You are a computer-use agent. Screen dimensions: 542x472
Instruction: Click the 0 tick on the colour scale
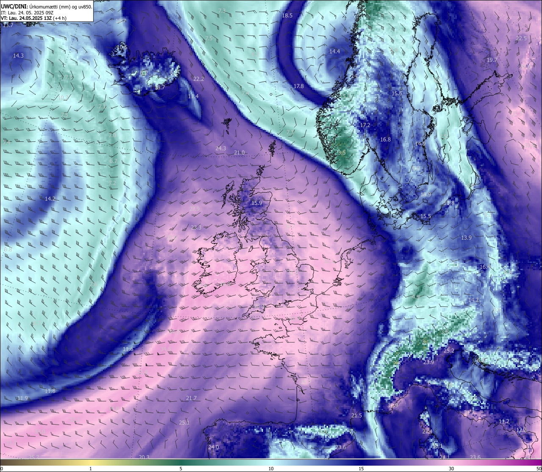tap(2, 468)
